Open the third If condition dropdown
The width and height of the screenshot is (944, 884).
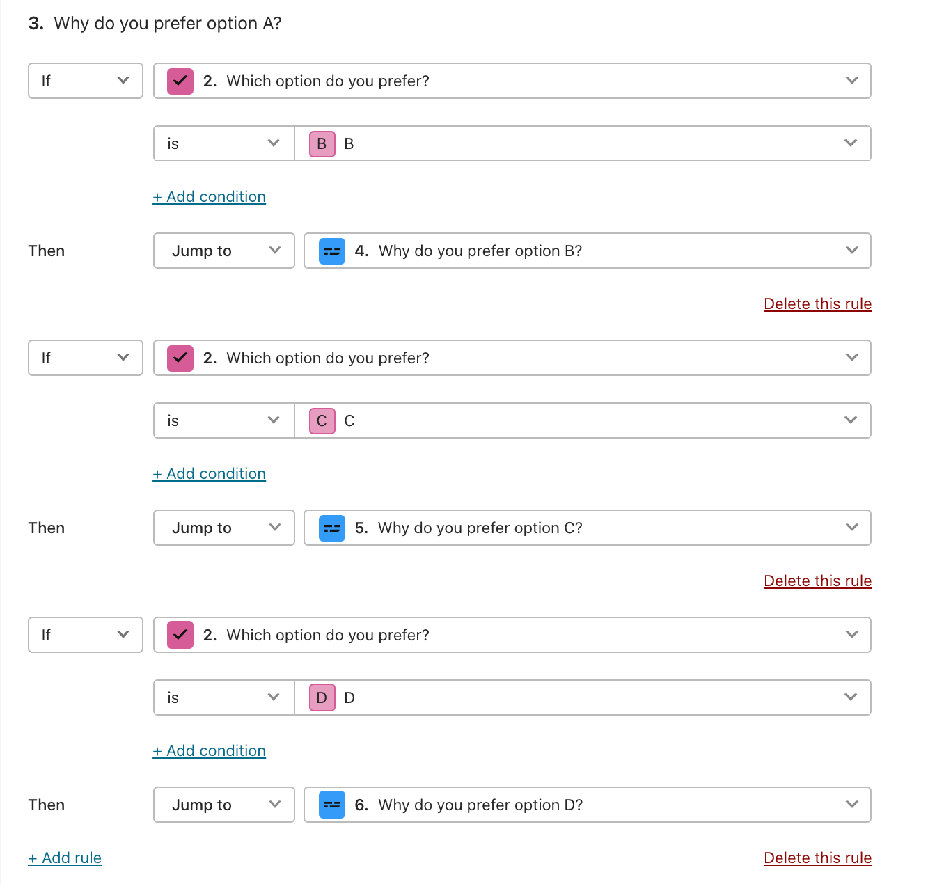(x=86, y=635)
